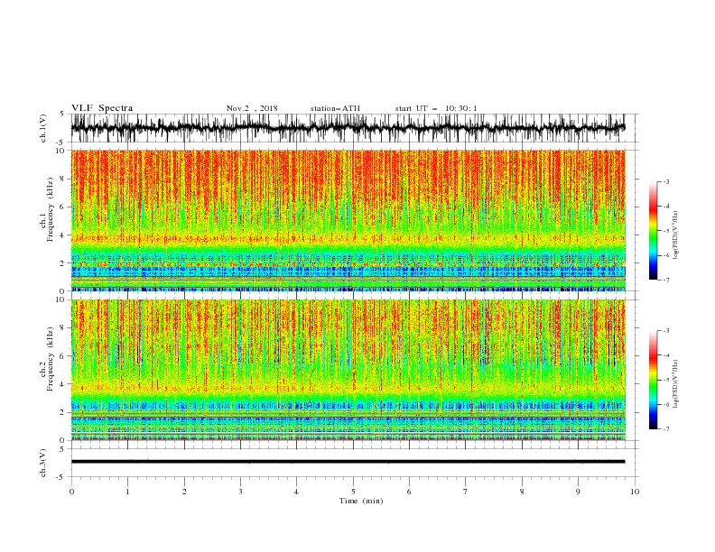The image size is (715, 552).
Task: Click the time axis tick label "0"
Action: [x=71, y=492]
